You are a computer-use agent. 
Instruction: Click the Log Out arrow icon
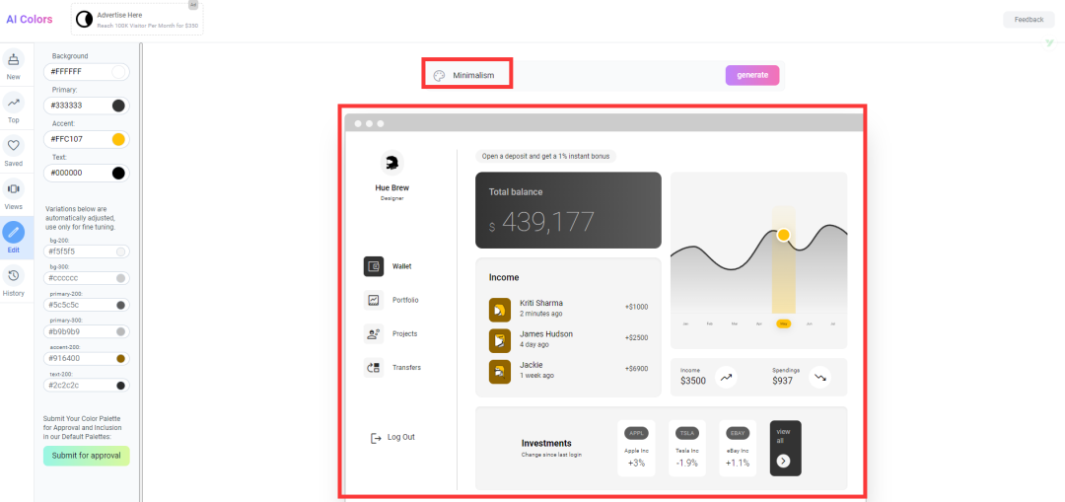(376, 438)
